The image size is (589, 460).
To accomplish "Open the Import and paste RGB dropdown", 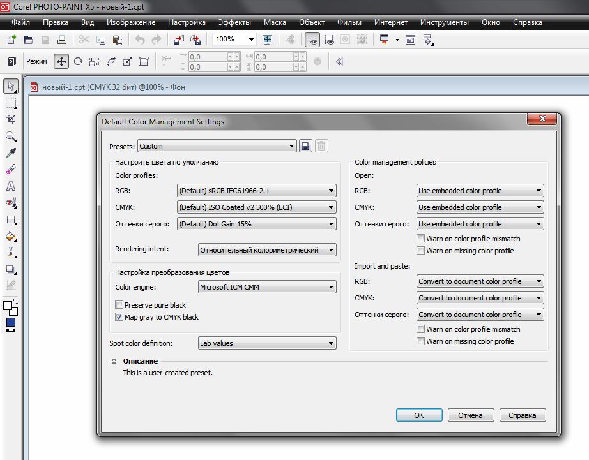I will (480, 281).
